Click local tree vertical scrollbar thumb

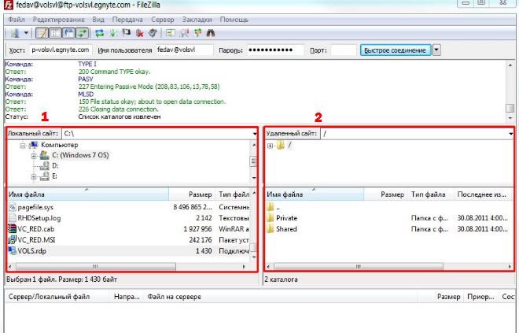[x=254, y=161]
